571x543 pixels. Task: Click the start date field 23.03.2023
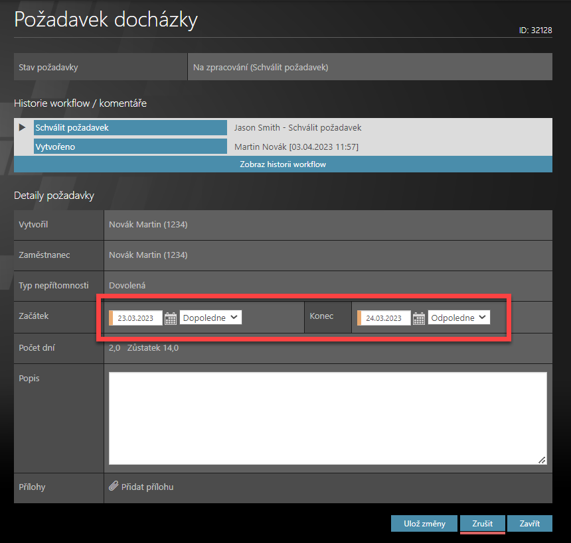tap(137, 318)
